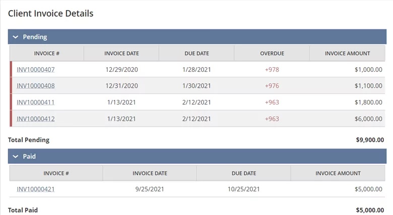Click the Pending section header label
Viewport: 393px width, 215px height.
pyautogui.click(x=35, y=37)
